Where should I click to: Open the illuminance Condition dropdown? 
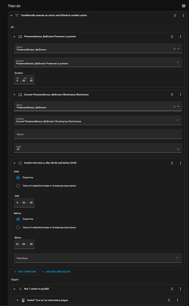click(x=97, y=121)
